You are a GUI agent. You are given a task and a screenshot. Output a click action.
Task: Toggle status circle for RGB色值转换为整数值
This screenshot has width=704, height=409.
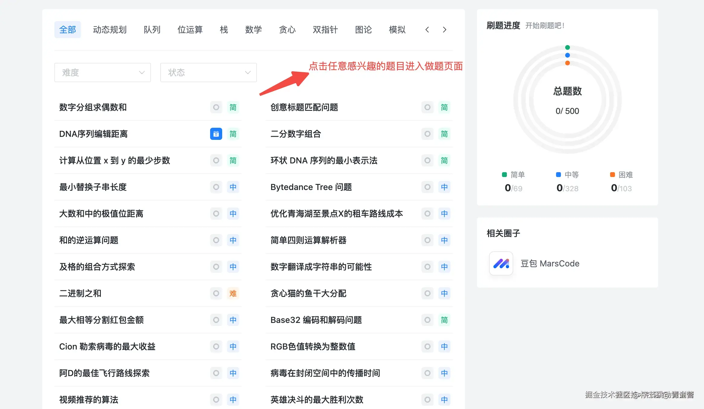coord(427,346)
